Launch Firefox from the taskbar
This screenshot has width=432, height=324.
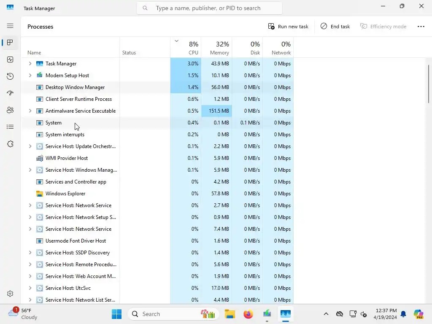248,314
